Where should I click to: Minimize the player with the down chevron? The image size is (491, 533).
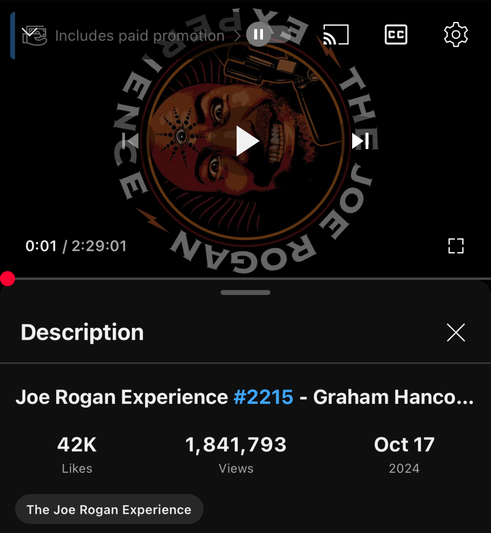(x=29, y=32)
